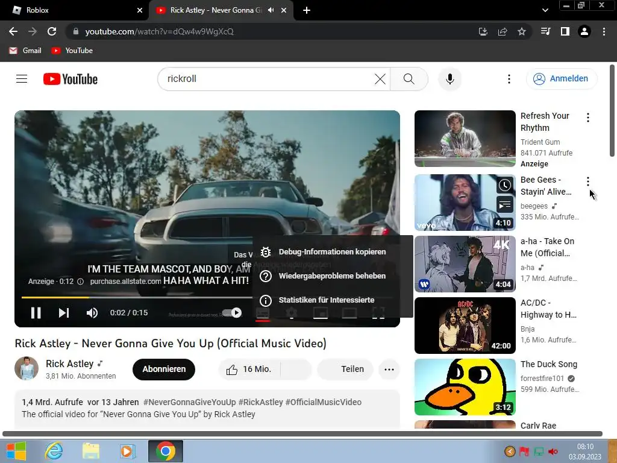Open the Windows Start button

click(x=16, y=451)
